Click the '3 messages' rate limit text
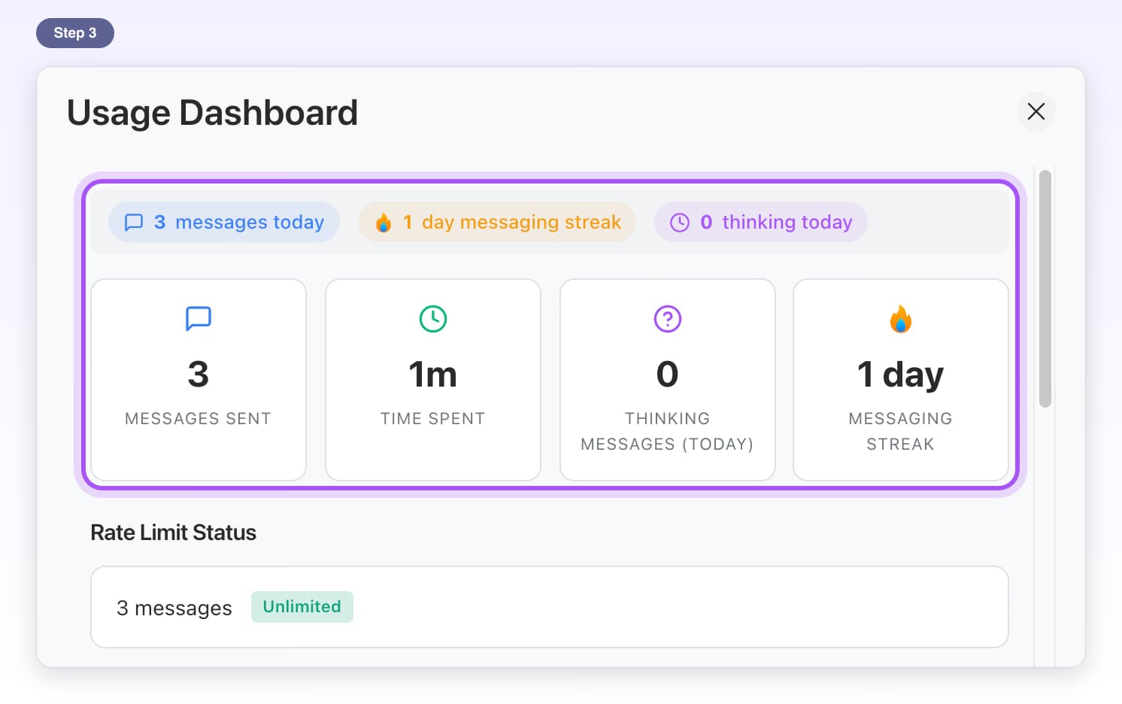 click(174, 608)
